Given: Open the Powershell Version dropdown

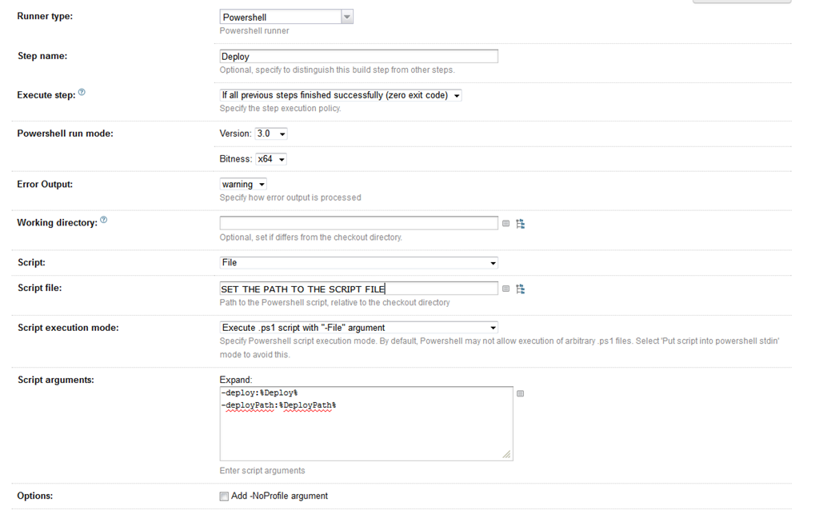Looking at the screenshot, I should pos(271,133).
